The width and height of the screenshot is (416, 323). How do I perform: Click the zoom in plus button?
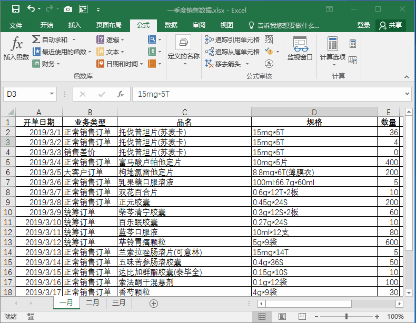[x=377, y=316]
